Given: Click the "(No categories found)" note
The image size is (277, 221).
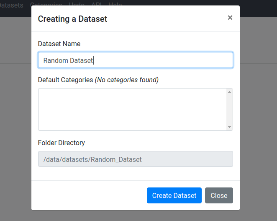Looking at the screenshot, I should click(x=127, y=80).
